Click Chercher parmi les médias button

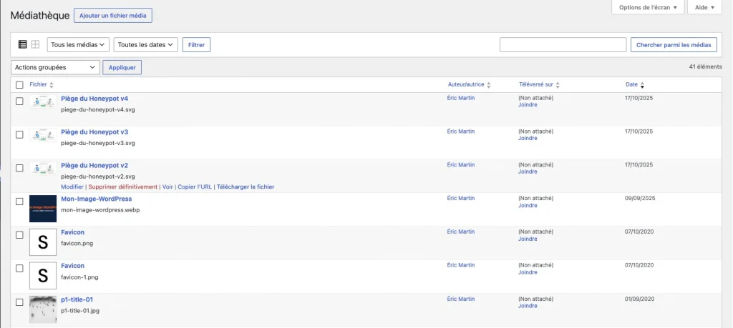click(x=674, y=45)
